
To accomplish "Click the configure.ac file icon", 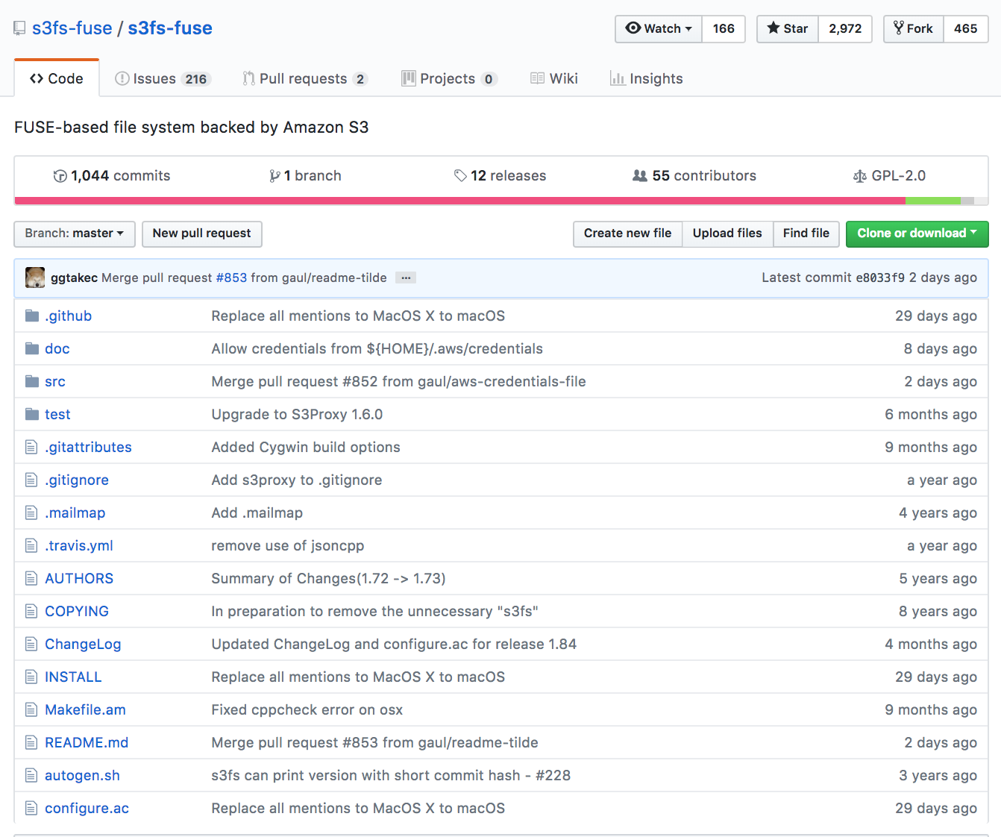I will pos(31,808).
